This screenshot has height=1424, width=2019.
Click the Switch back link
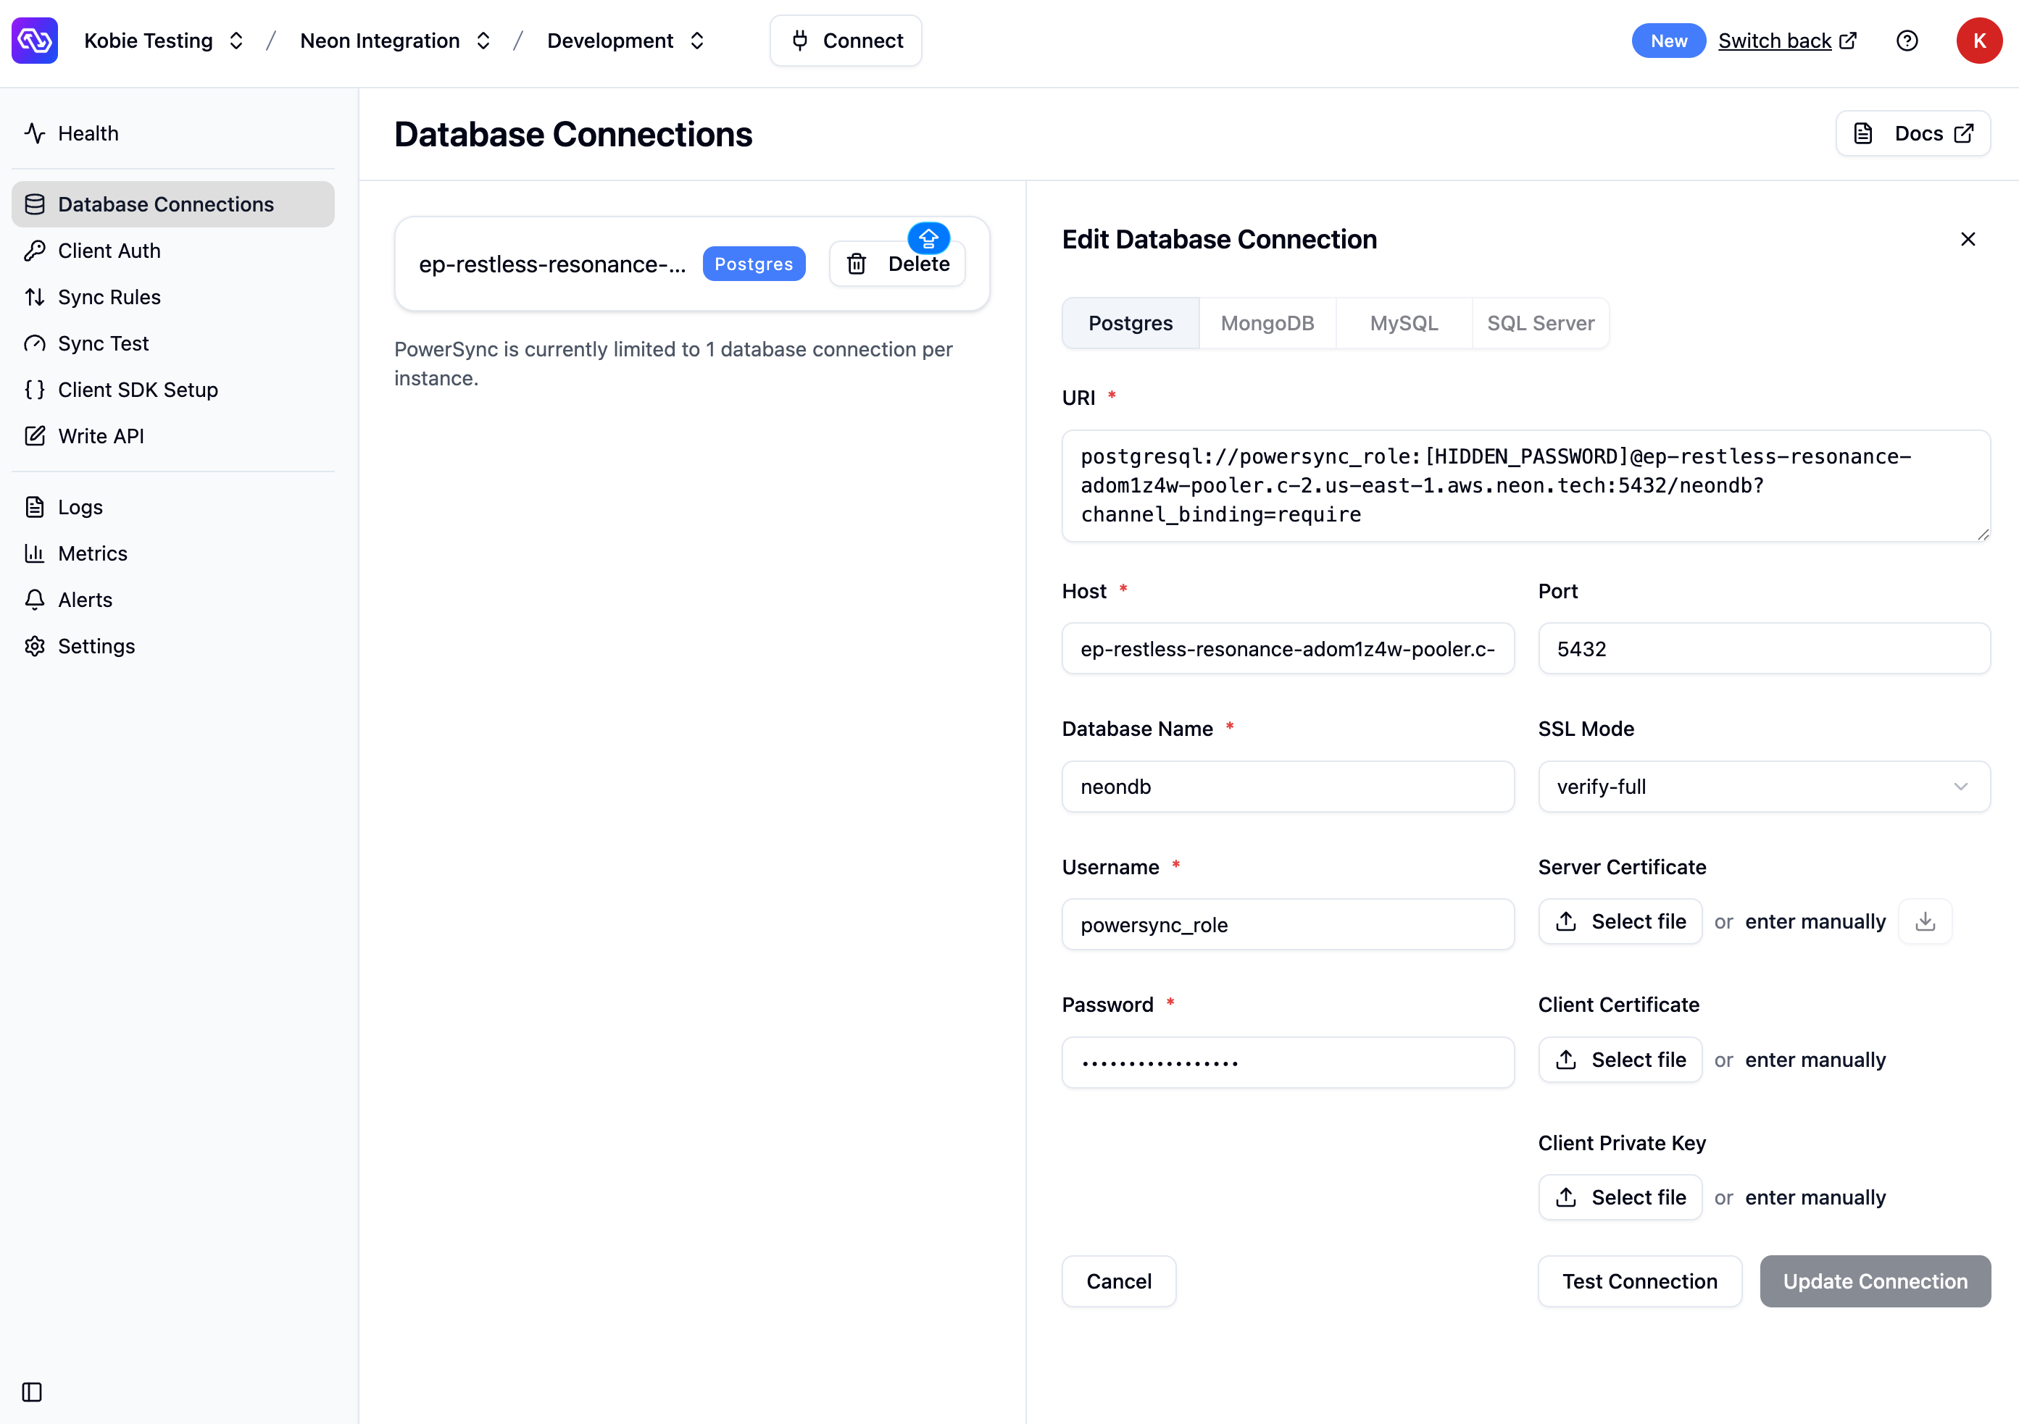click(1787, 41)
